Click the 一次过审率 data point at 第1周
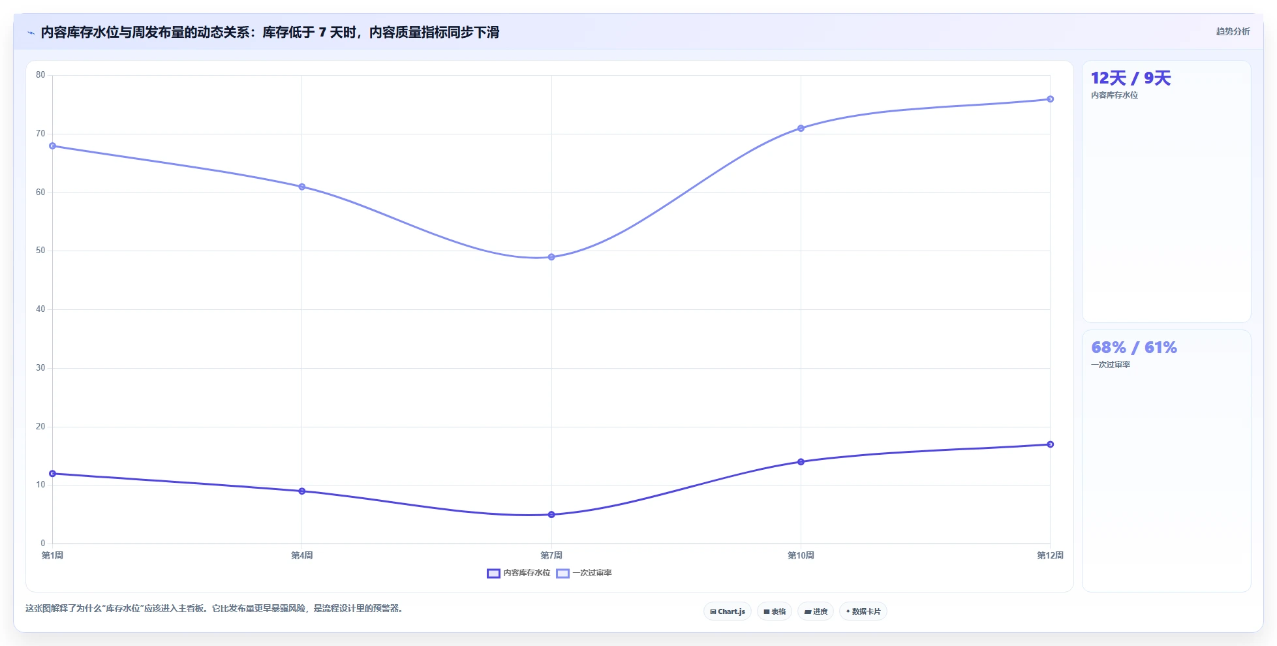The width and height of the screenshot is (1277, 646). click(53, 146)
